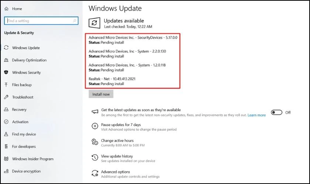Toggle Get the latest updates switch

pyautogui.click(x=276, y=112)
